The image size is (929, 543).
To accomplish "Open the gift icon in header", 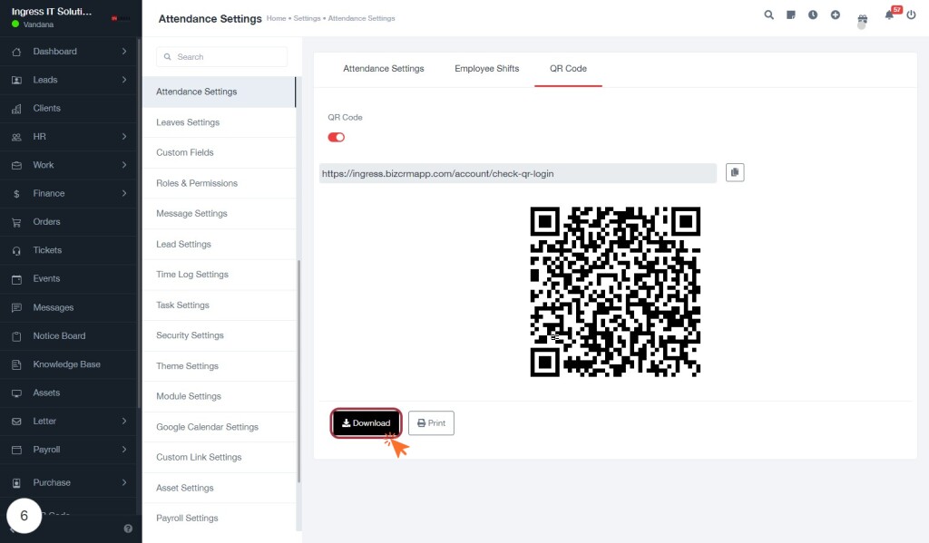I will point(862,19).
